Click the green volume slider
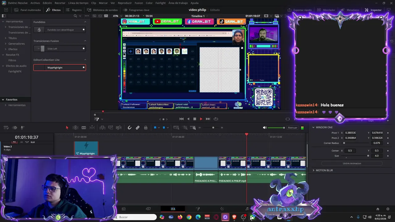 tap(276, 128)
